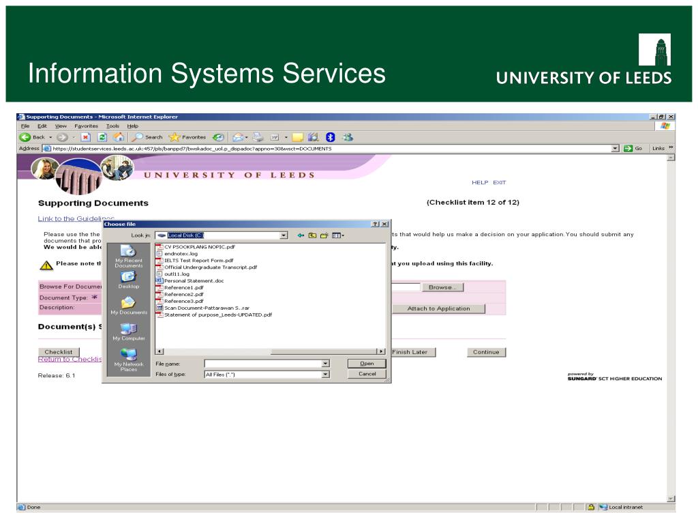
Task: Click the grey Forward arrow in IE toolbar
Action: coord(62,137)
